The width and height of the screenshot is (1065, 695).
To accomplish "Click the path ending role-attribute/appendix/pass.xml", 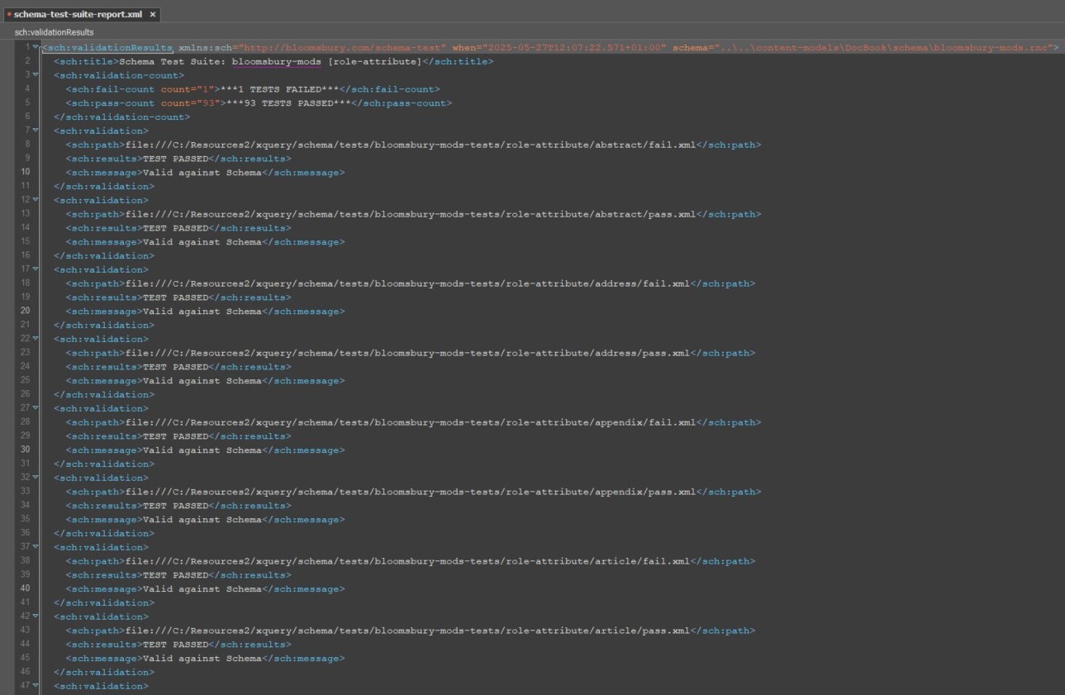I will pos(411,492).
